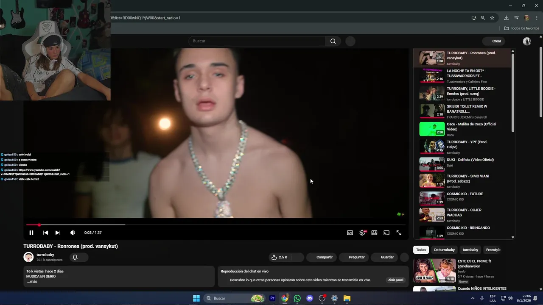Mute the video player volume
Viewport: 543px width, 305px height.
point(73,233)
